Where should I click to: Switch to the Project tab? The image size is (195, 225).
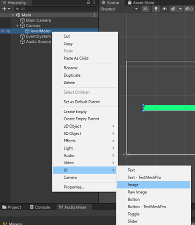[11, 207]
